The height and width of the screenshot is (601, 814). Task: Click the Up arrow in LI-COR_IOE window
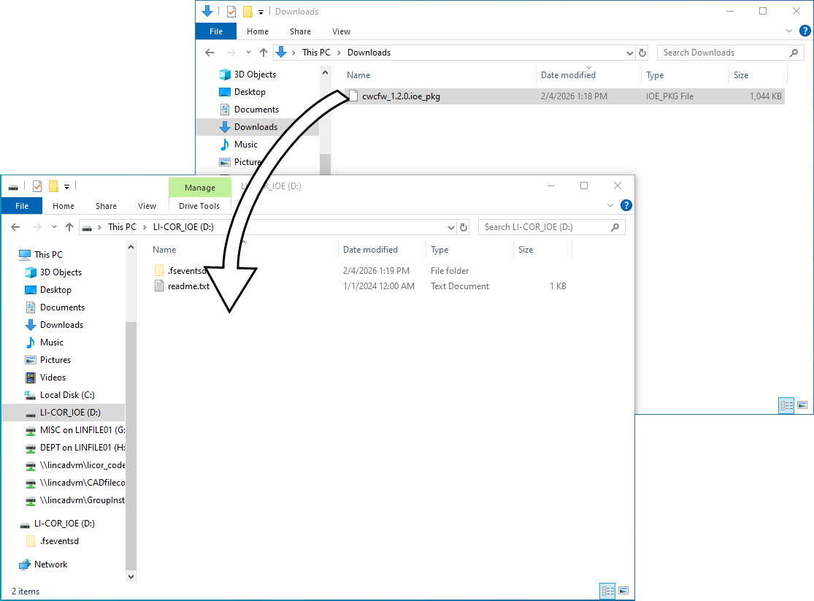point(69,227)
